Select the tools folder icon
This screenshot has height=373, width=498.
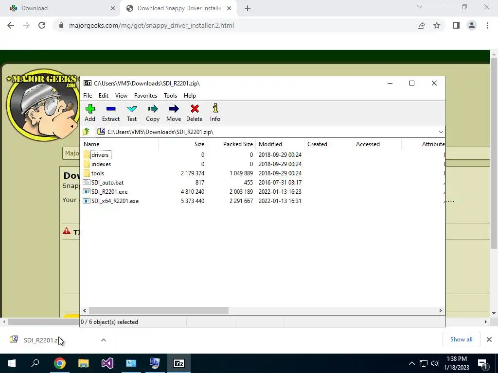(87, 173)
